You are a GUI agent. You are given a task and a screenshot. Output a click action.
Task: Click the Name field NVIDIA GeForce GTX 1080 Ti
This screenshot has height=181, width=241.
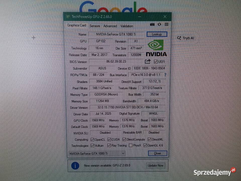[x=116, y=34]
